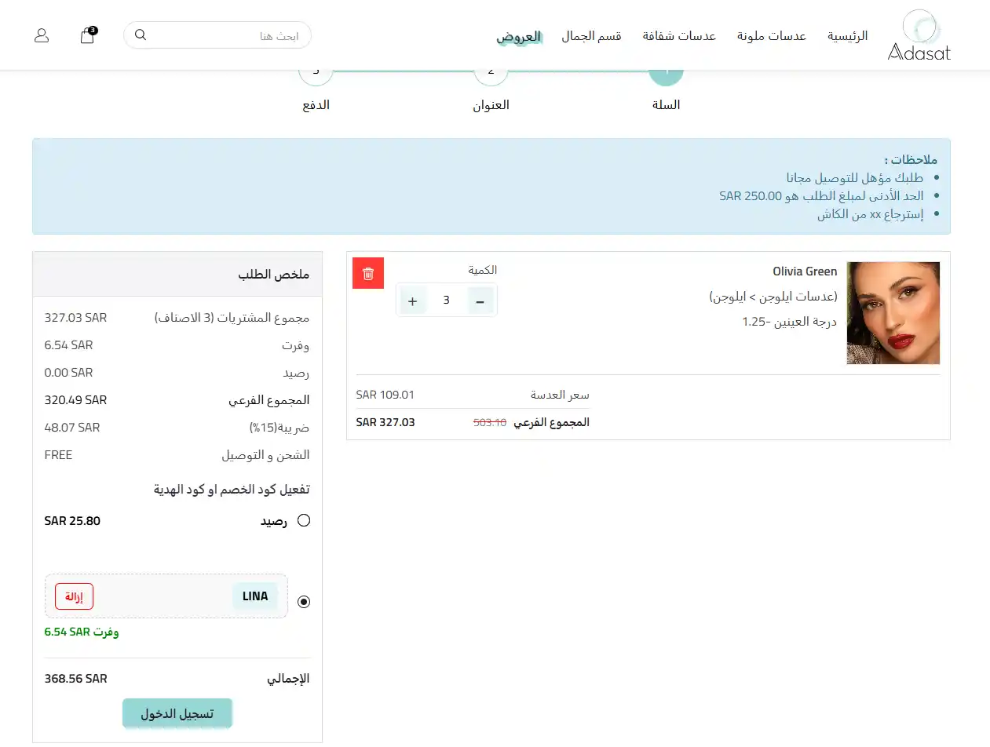Decrease quantity with minus button
Screen dimensions: 990x747
480,301
